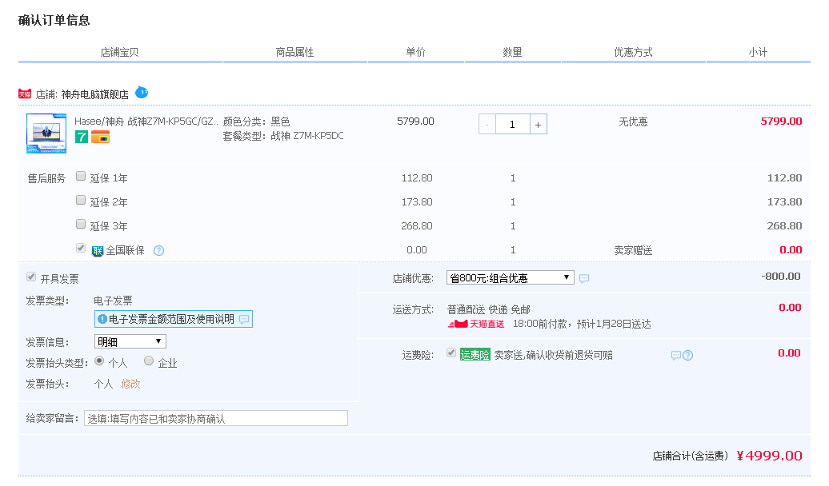829x486 pixels.
Task: Click the 神舟电脑旗舰店 store name link
Action: (x=94, y=94)
